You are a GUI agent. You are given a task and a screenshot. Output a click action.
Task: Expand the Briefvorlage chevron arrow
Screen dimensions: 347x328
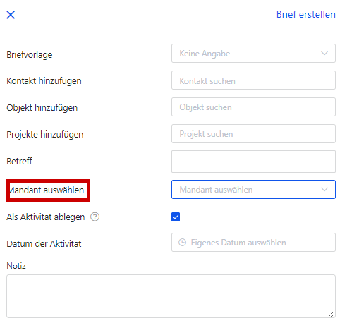click(x=324, y=54)
